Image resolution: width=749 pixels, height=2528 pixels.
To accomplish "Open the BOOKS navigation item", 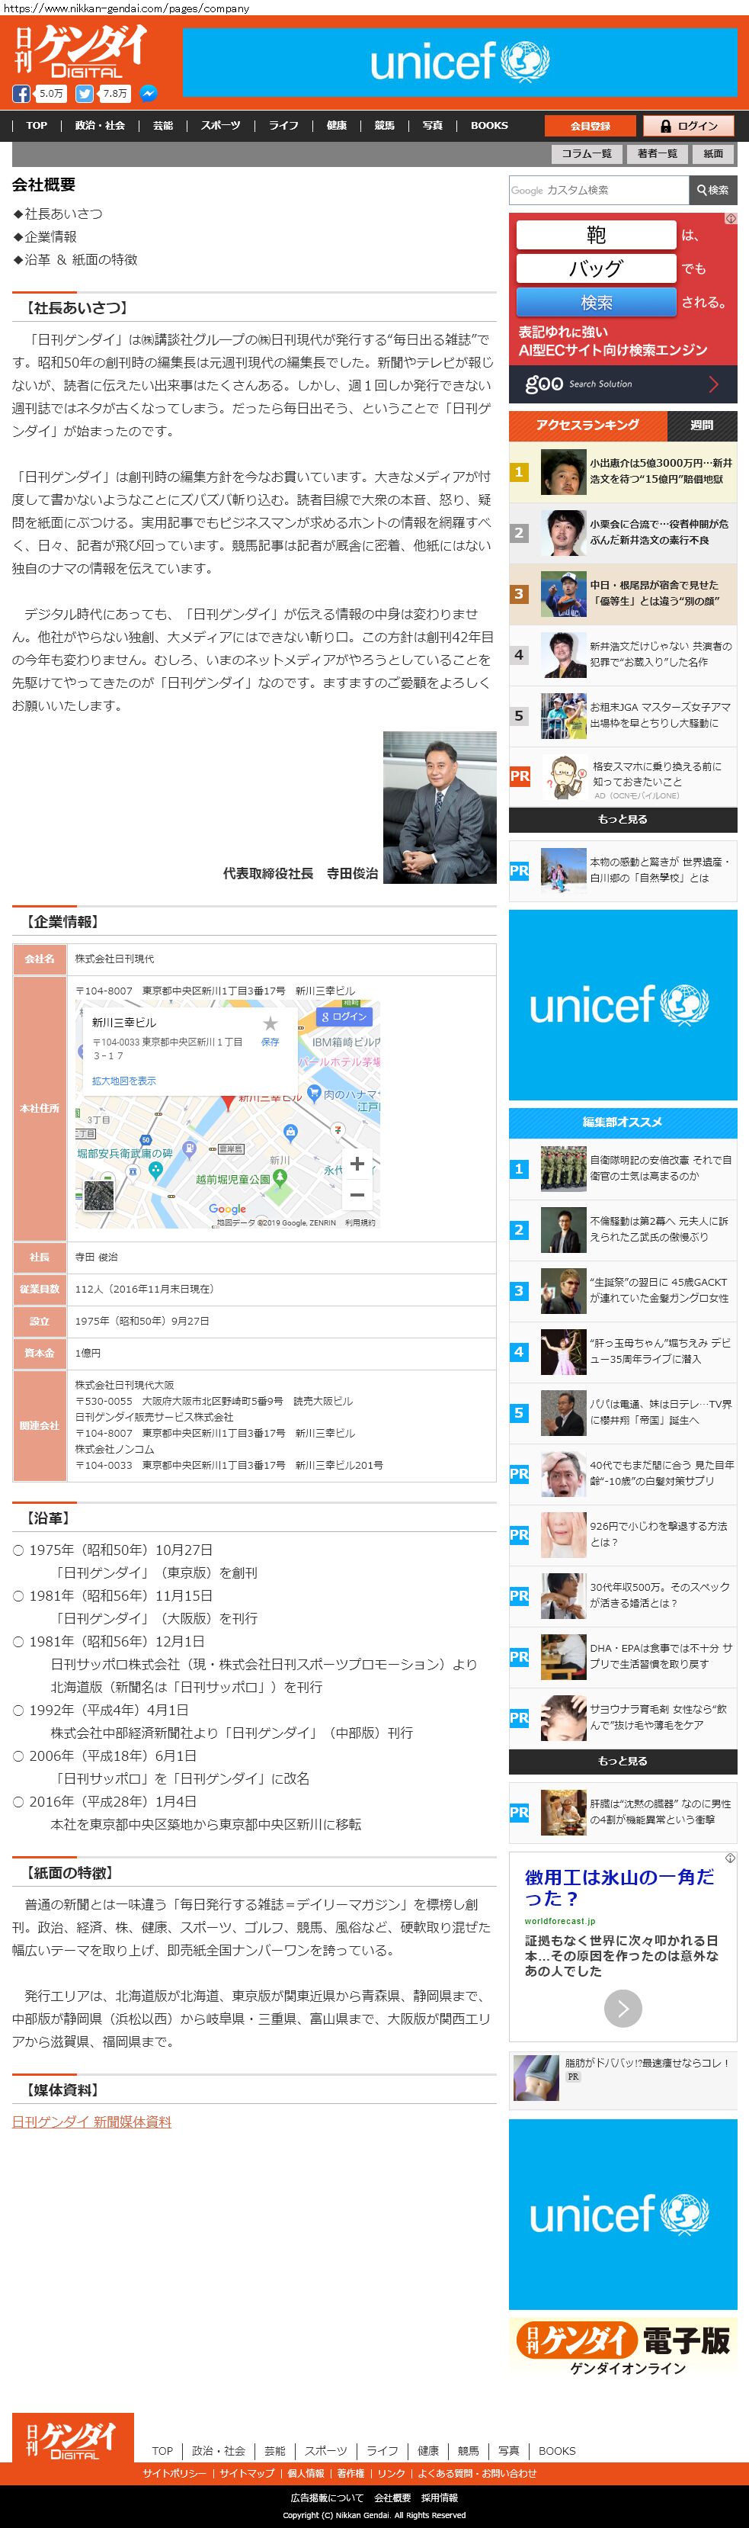I will tap(489, 126).
